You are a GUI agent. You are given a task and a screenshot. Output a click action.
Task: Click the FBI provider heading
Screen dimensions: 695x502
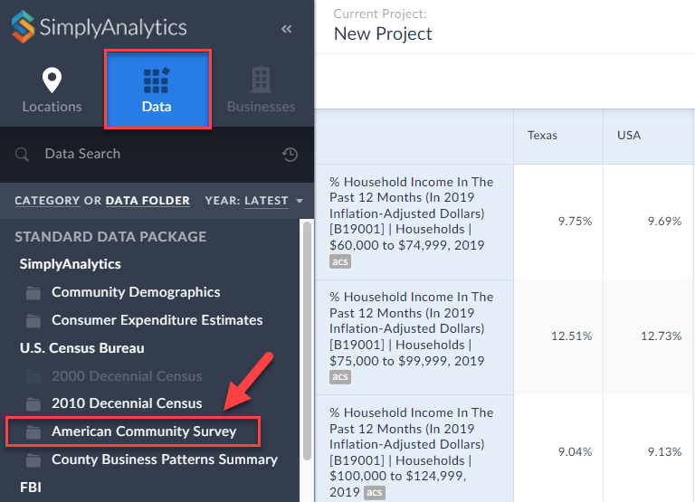tap(31, 488)
